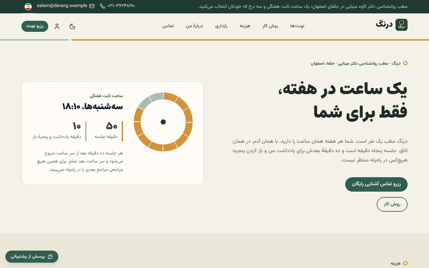The image size is (429, 268).
Task: Click the Derang logo icon
Action: click(402, 25)
